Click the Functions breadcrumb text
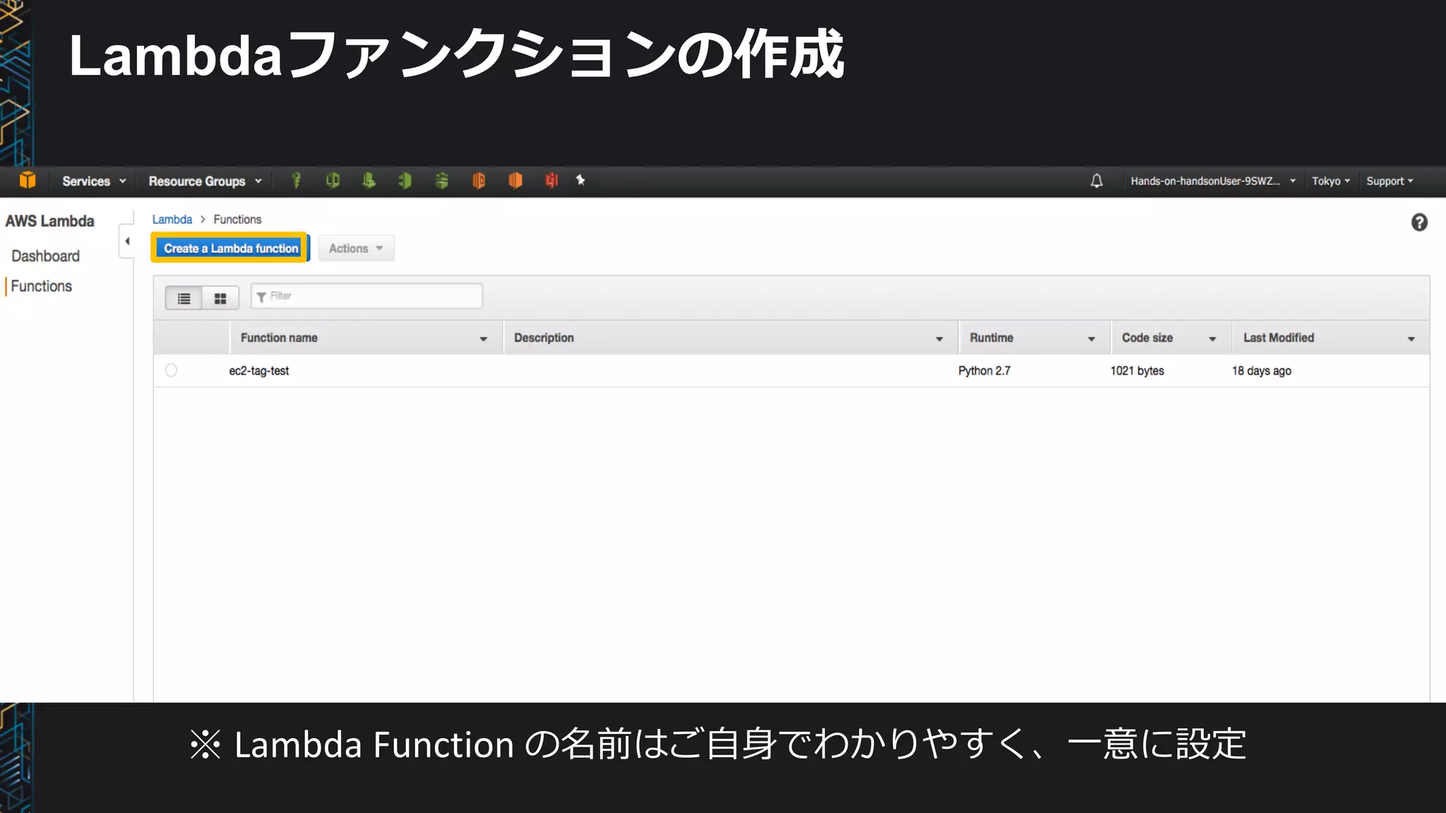The height and width of the screenshot is (813, 1446). [x=237, y=219]
